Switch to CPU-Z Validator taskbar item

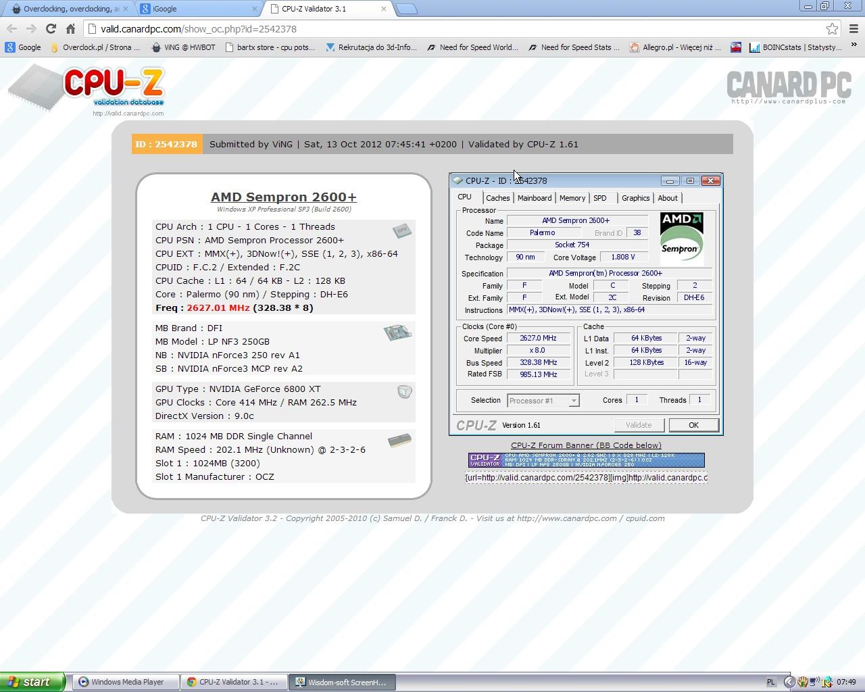click(234, 682)
